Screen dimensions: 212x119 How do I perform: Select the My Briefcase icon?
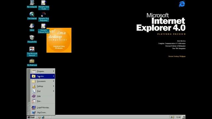pos(32,62)
